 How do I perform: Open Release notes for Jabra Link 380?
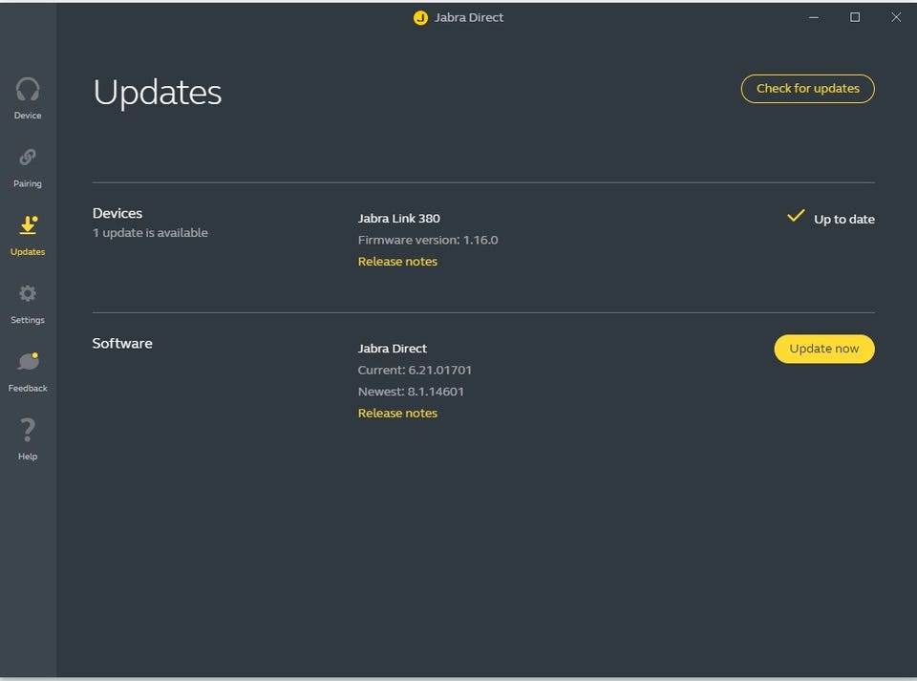pos(397,262)
